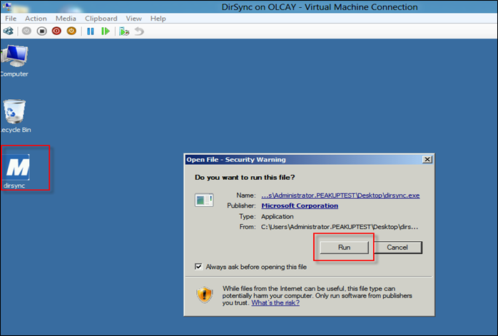Image resolution: width=498 pixels, height=336 pixels.
Task: Click the Run button
Action: tap(345, 248)
